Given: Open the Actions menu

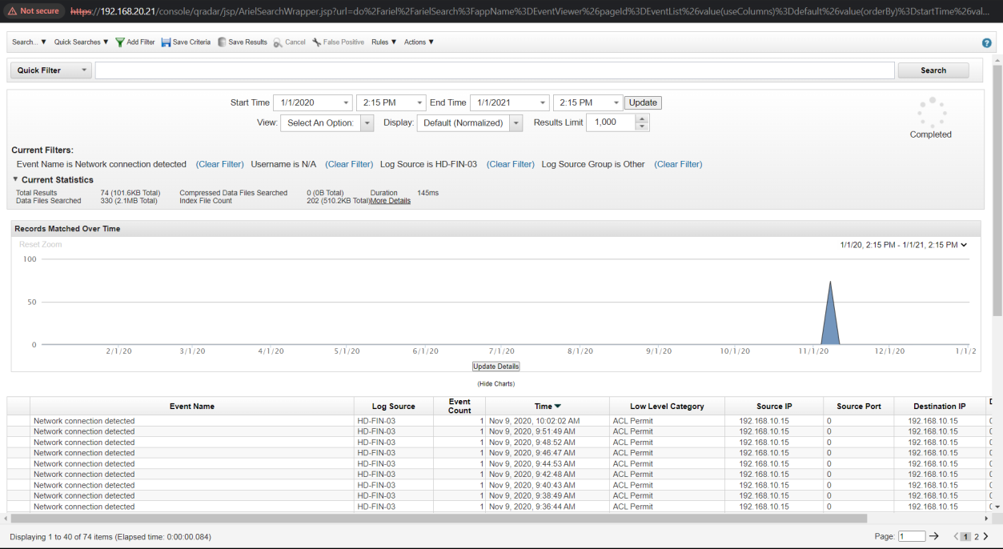Looking at the screenshot, I should pyautogui.click(x=419, y=42).
